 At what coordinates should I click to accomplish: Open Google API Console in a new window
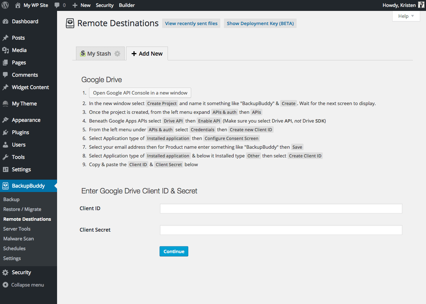[140, 93]
